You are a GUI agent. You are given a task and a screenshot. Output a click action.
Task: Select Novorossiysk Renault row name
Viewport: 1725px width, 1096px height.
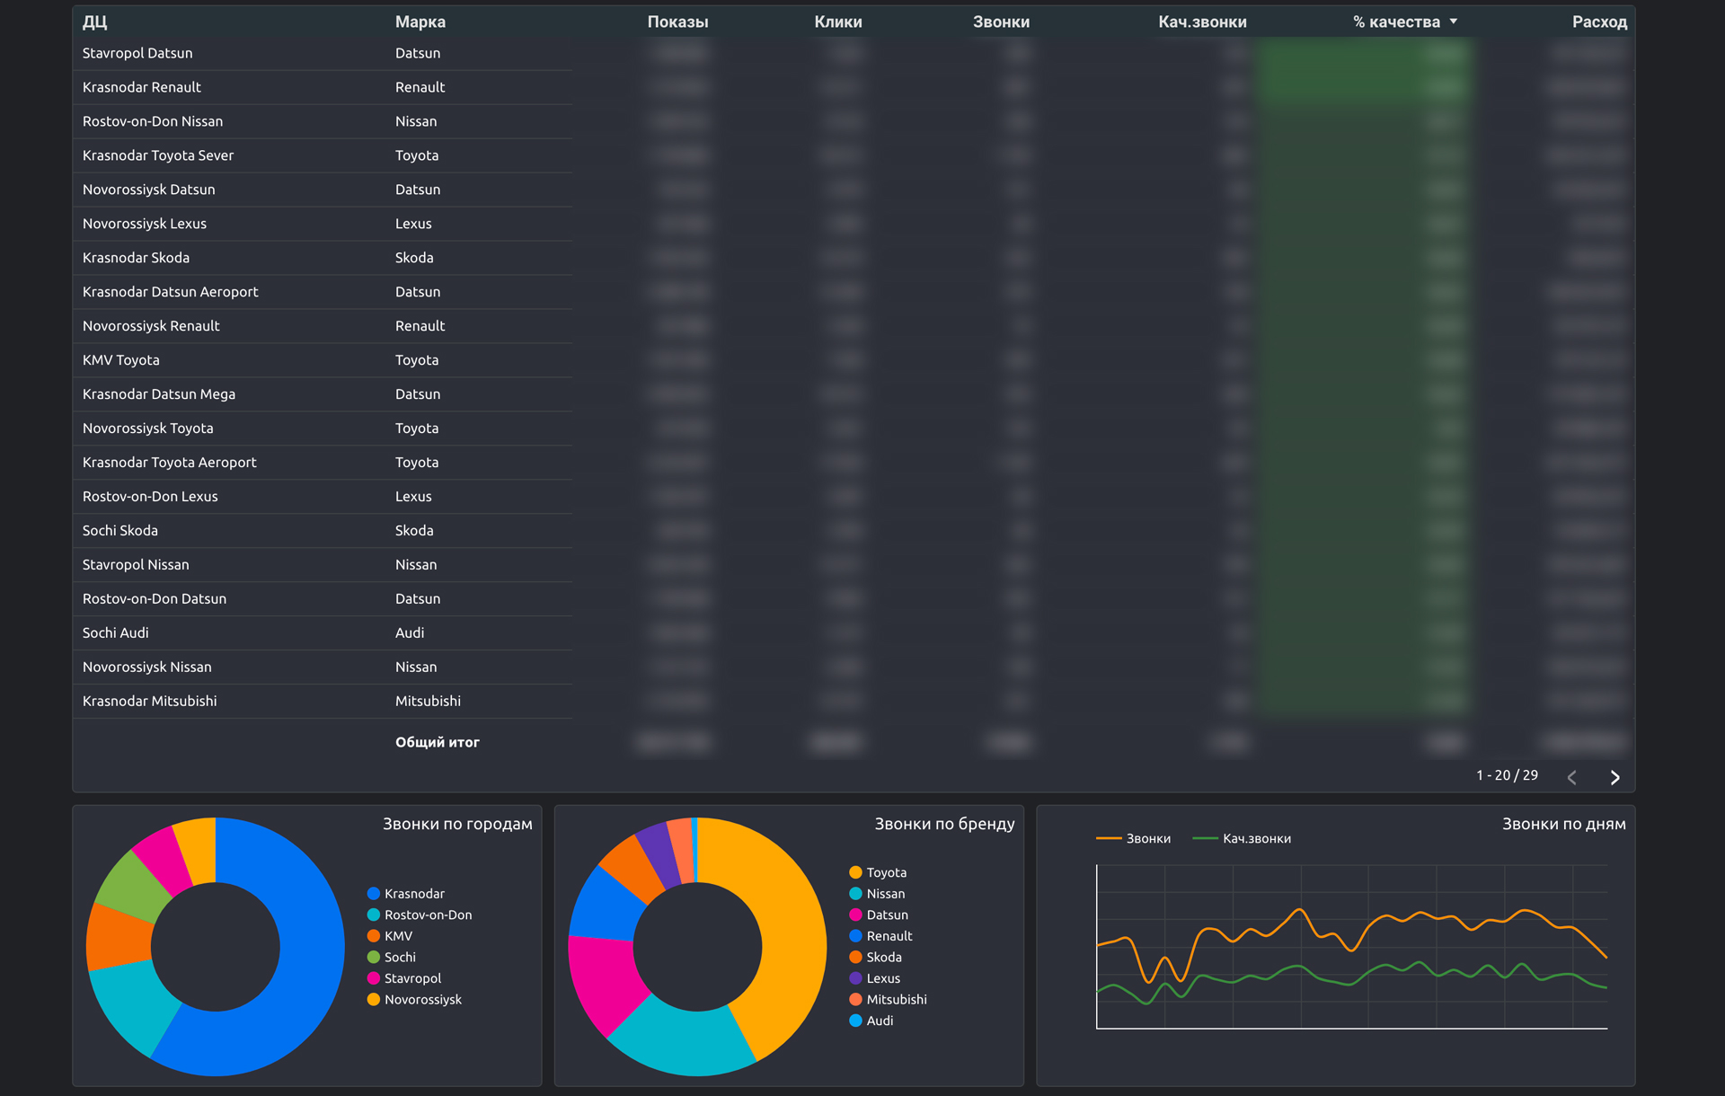(x=151, y=326)
